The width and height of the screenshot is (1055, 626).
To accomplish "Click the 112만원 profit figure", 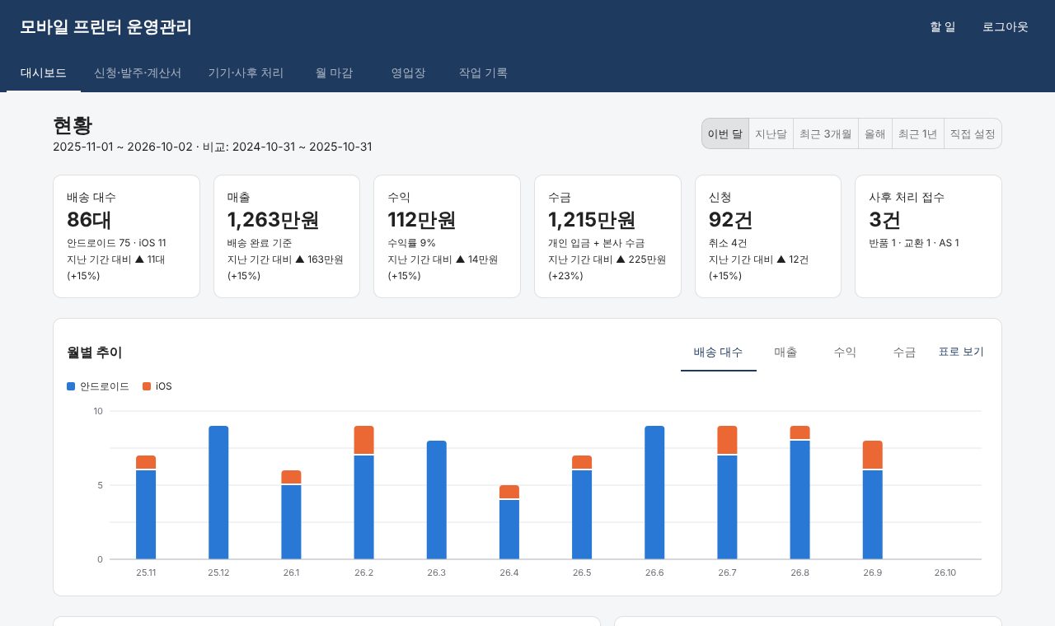I will [x=422, y=220].
